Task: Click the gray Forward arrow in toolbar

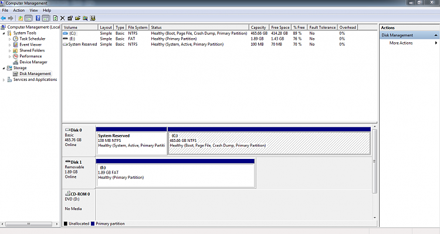Action: pos(11,18)
